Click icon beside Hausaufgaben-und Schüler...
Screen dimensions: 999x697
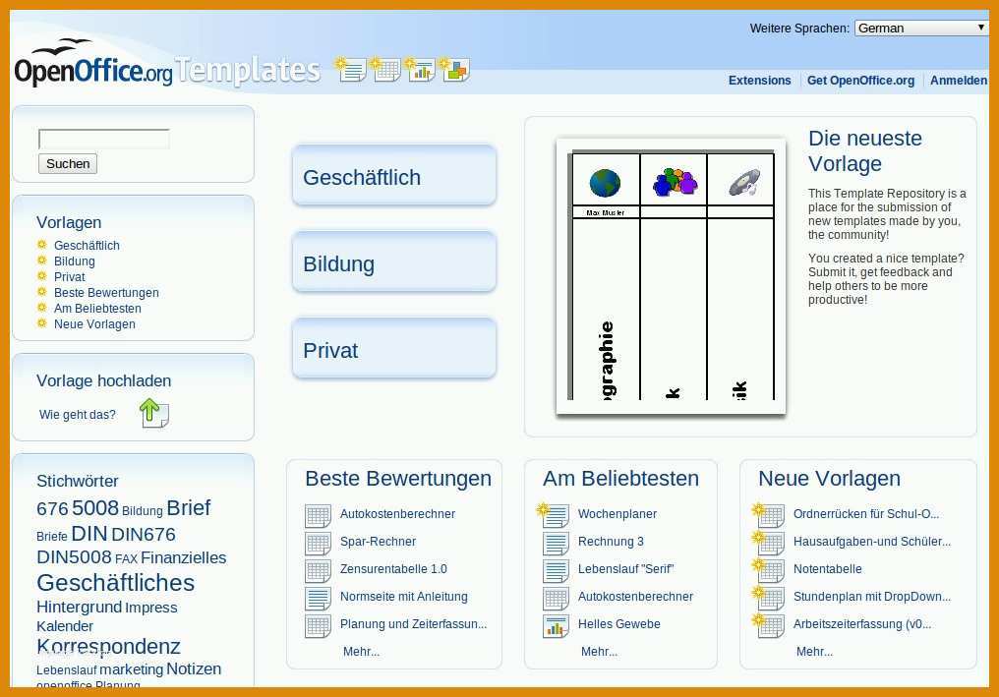[768, 543]
